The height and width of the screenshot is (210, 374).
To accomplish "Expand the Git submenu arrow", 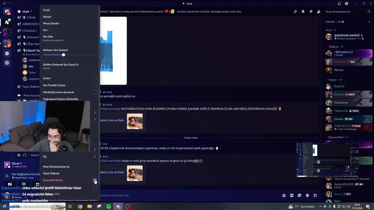I will (x=95, y=157).
